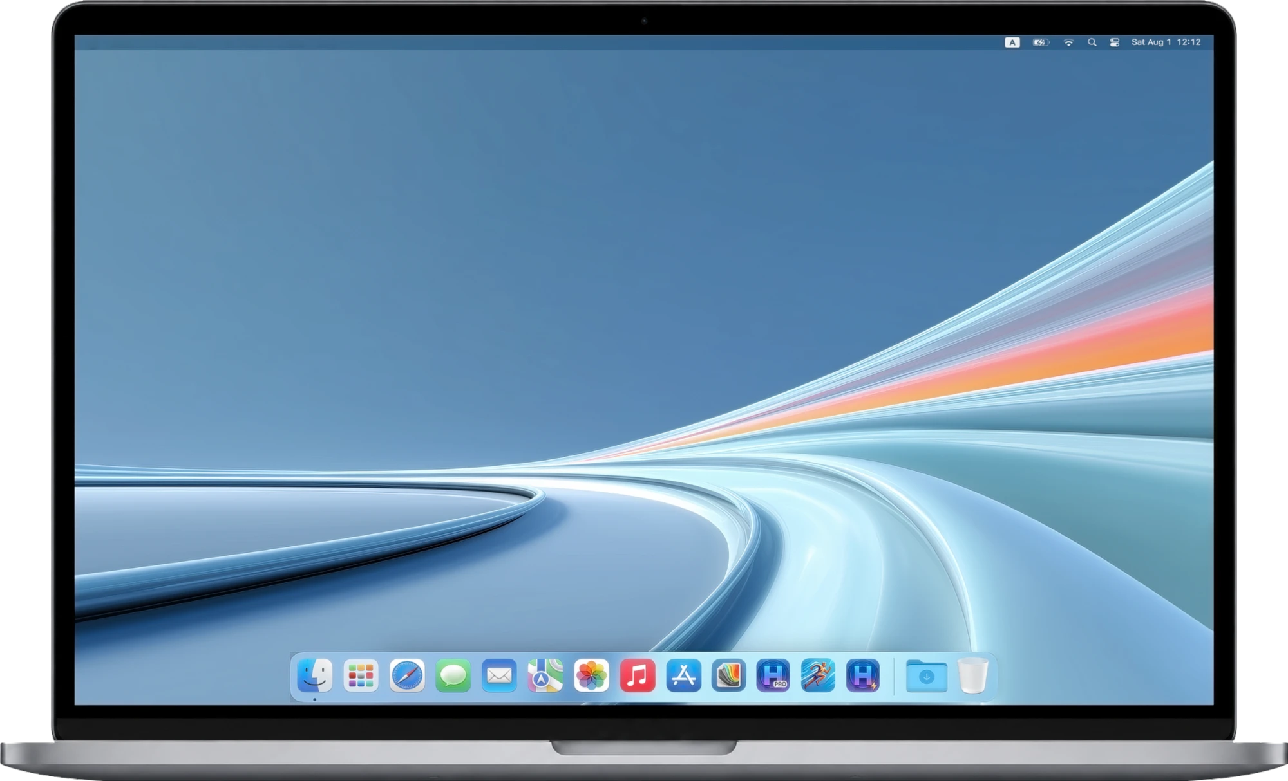1288x781 pixels.
Task: Open Finder from the dock
Action: click(314, 675)
